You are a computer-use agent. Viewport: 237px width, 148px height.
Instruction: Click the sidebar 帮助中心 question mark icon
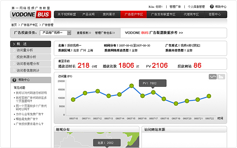coord(14,80)
